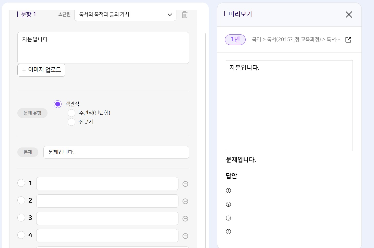Select the 객관식 question type

tap(58, 104)
